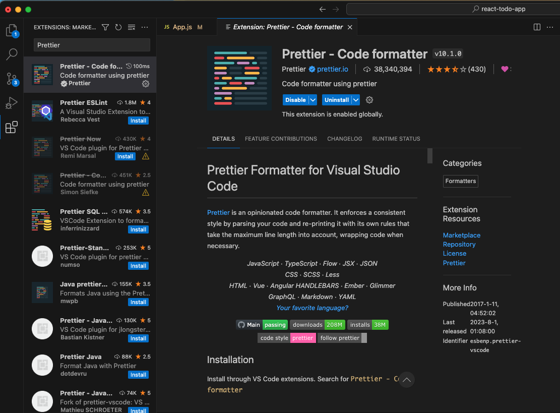Open Prettier link under Extension Resources

point(454,263)
